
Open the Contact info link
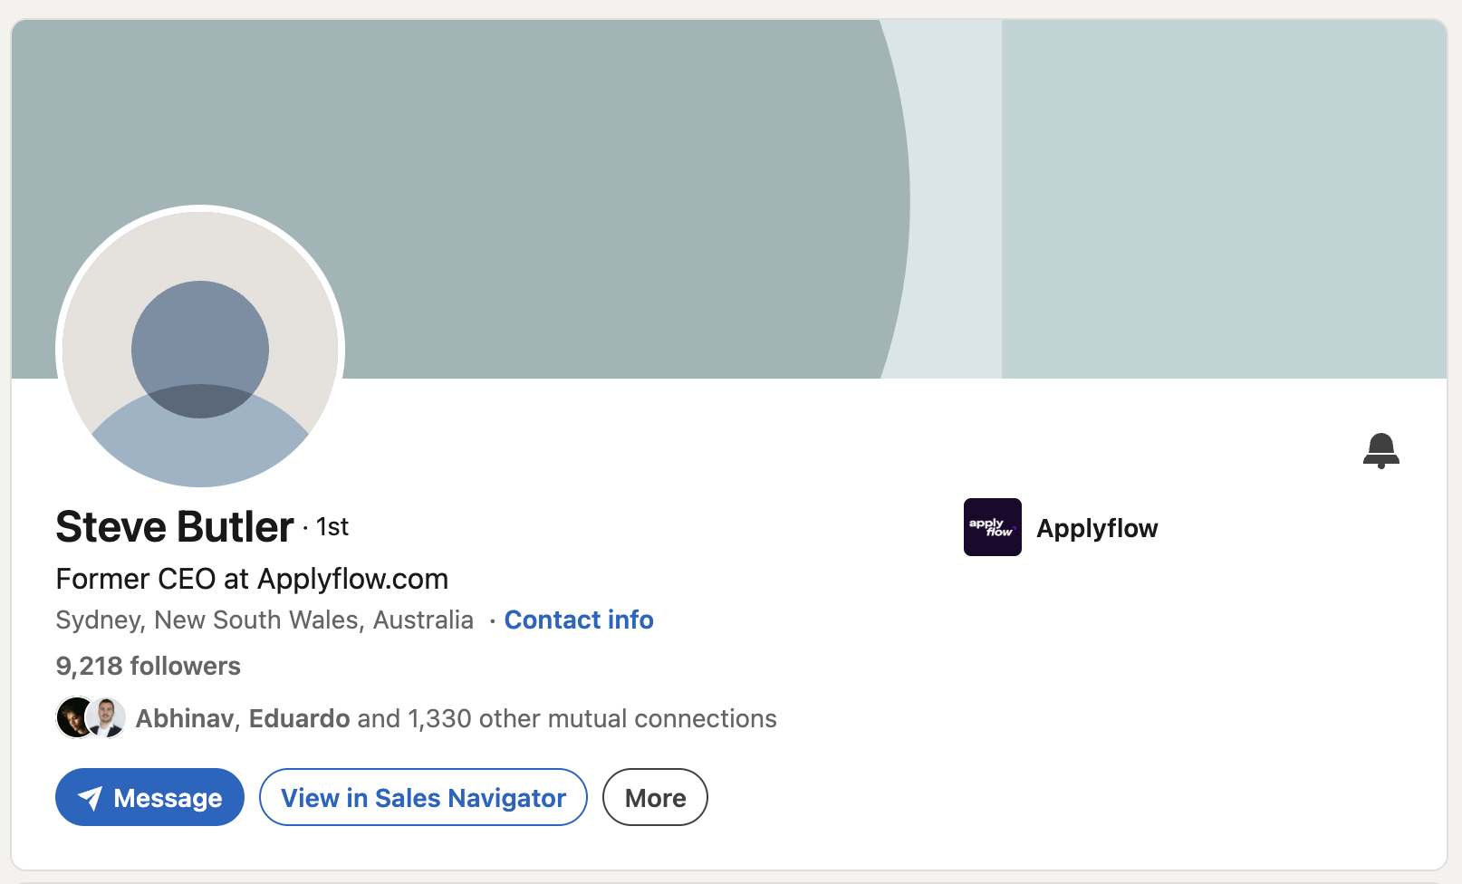[579, 620]
